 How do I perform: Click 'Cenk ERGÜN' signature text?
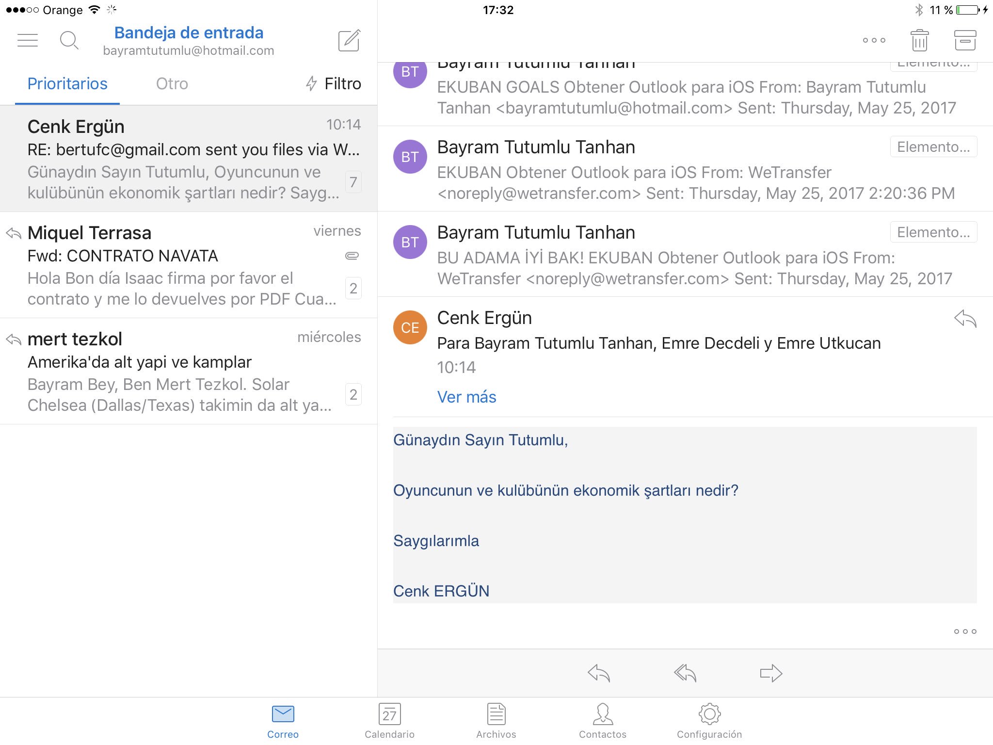(x=441, y=591)
